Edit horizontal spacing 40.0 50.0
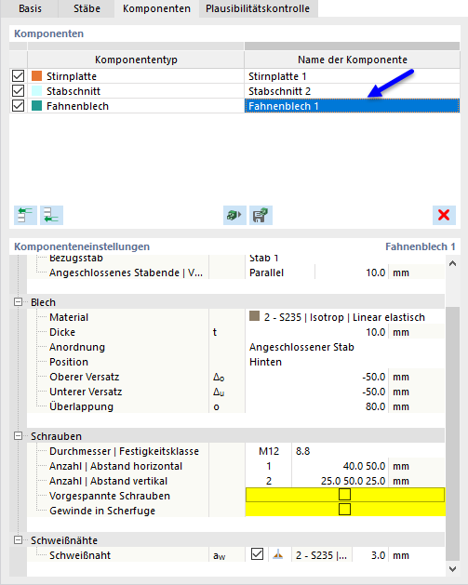468x585 pixels. click(340, 466)
